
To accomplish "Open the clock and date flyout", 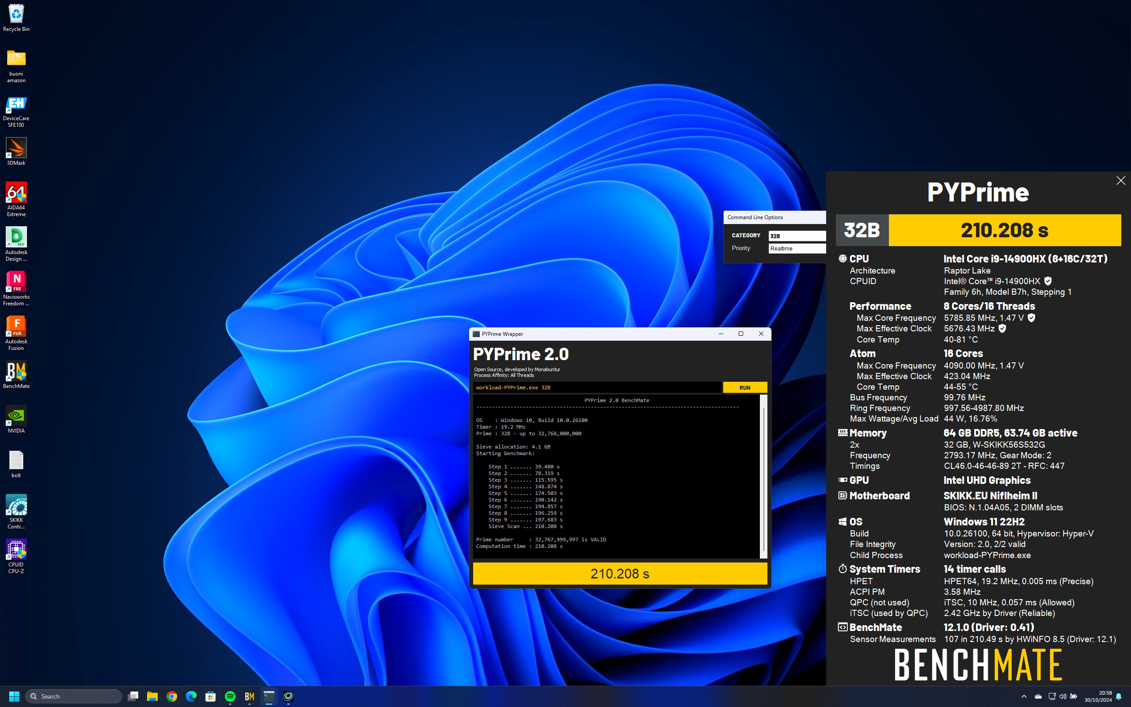I will pos(1098,696).
